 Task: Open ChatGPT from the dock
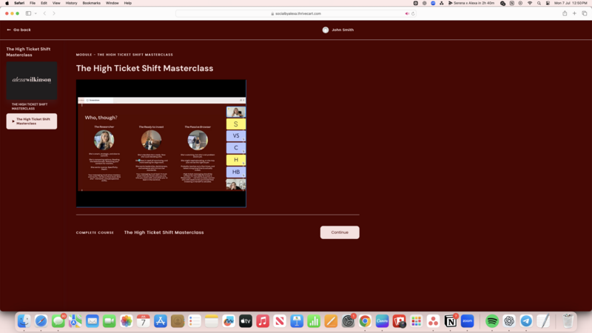tap(509, 321)
